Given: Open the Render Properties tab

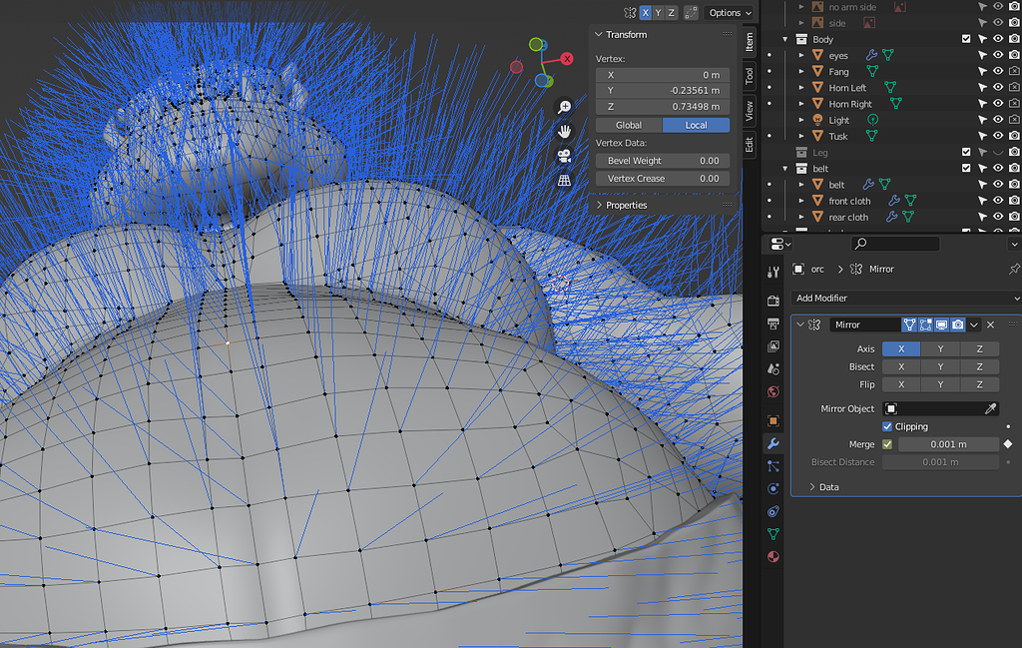Looking at the screenshot, I should (x=773, y=302).
